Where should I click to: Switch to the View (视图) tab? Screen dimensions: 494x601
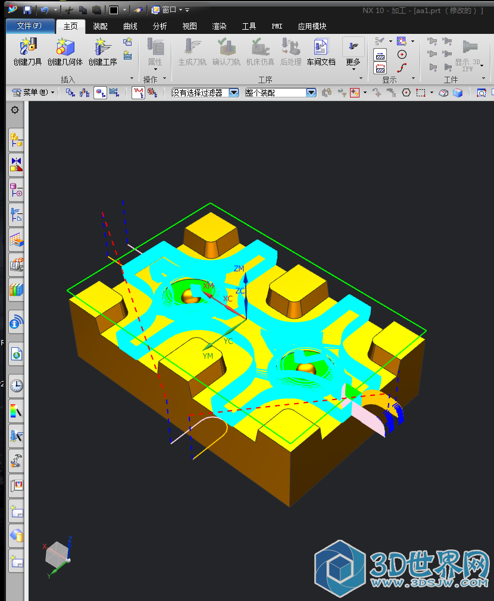coord(190,26)
